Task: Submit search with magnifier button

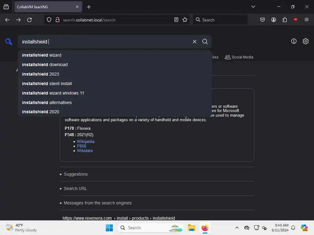Action: coord(205,42)
